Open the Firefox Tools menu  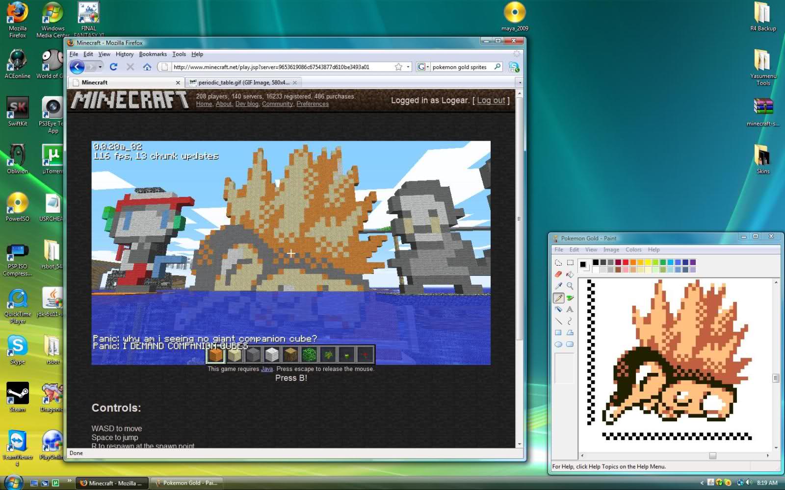(x=179, y=54)
